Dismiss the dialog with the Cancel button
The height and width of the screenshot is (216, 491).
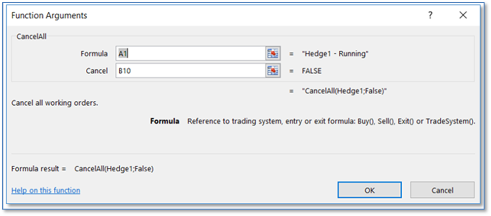pos(443,190)
